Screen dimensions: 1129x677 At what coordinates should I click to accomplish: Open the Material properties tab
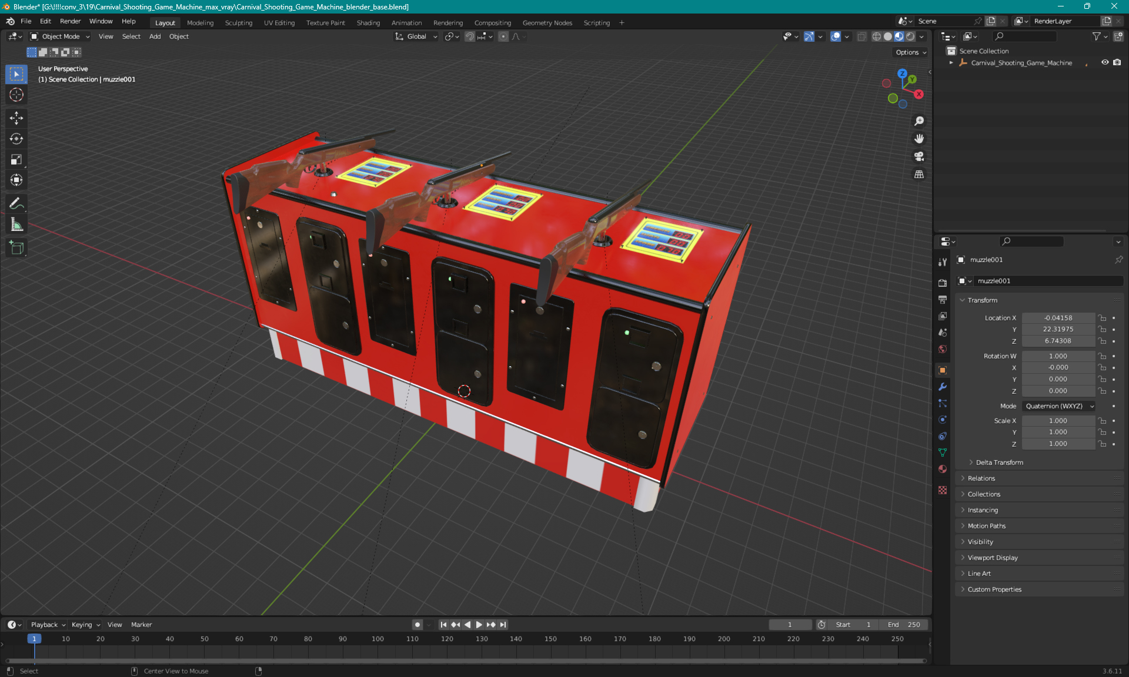click(943, 469)
